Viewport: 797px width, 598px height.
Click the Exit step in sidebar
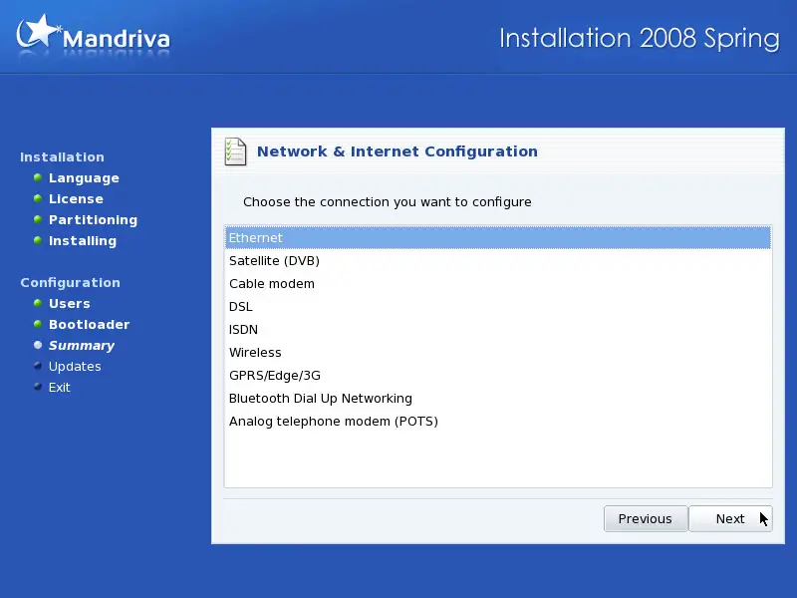coord(59,388)
